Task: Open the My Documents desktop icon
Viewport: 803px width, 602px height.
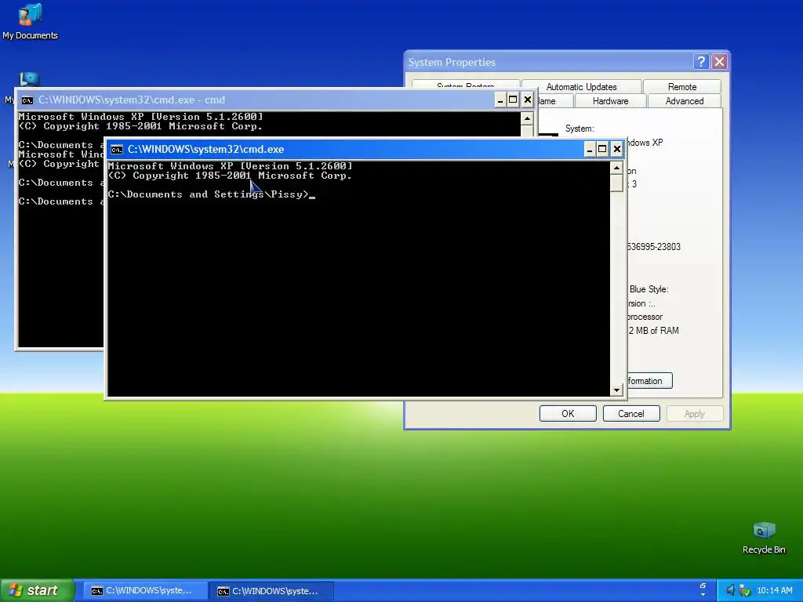Action: point(30,21)
